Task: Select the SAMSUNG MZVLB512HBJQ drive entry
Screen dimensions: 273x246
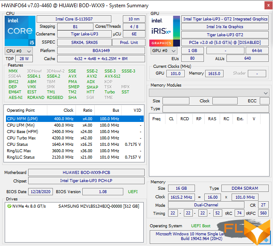Action: click(x=74, y=206)
